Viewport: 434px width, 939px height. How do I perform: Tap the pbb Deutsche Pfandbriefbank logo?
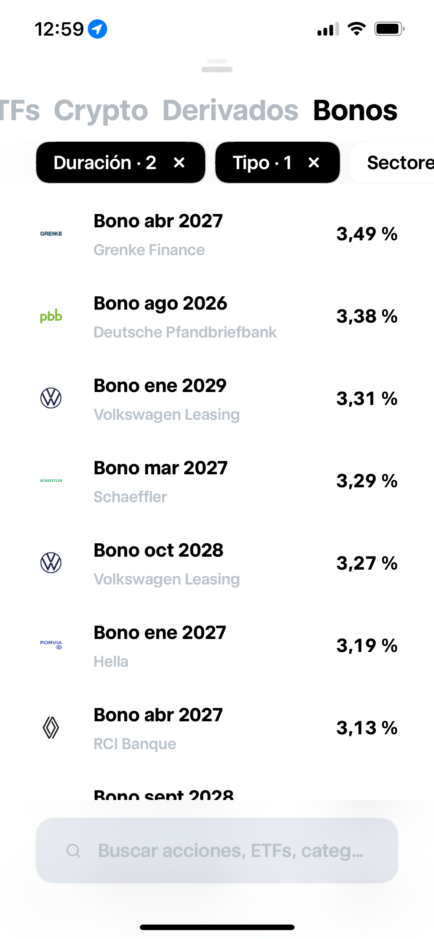click(x=51, y=316)
